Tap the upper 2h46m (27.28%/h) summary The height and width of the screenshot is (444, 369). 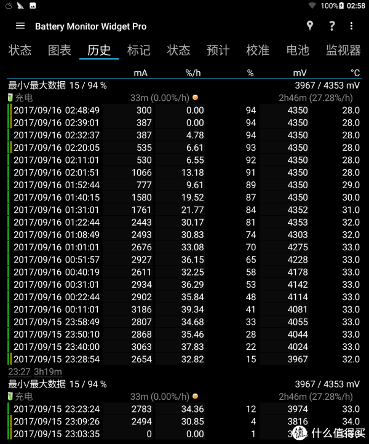(x=315, y=98)
